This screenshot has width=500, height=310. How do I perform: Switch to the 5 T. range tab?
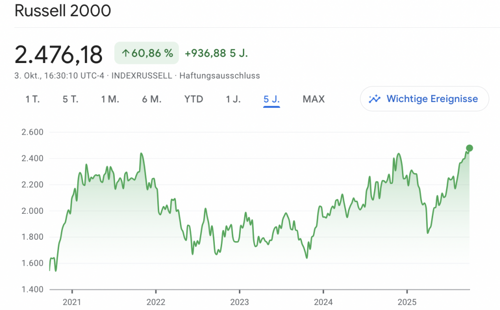coord(70,99)
